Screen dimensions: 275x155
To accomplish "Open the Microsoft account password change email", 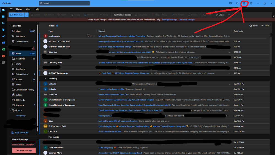I will coord(154,47).
